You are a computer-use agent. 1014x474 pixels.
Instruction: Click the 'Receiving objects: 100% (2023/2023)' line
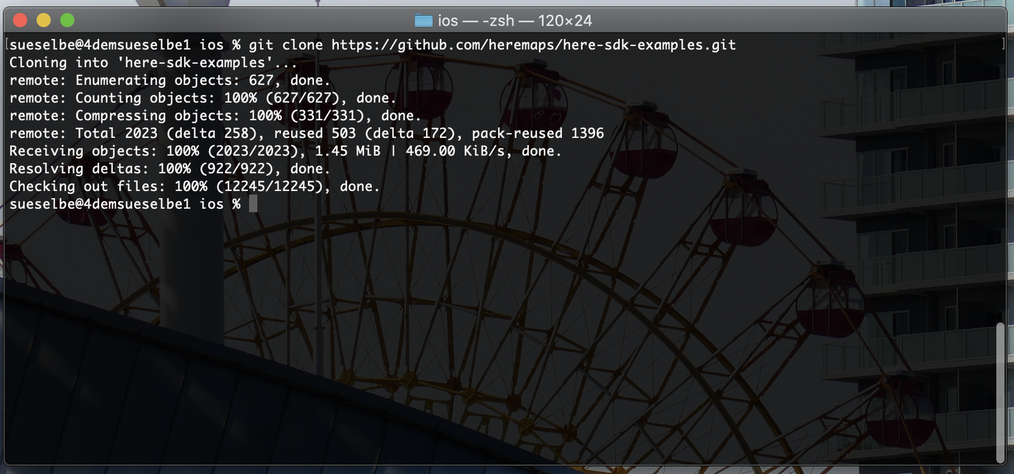(x=285, y=151)
